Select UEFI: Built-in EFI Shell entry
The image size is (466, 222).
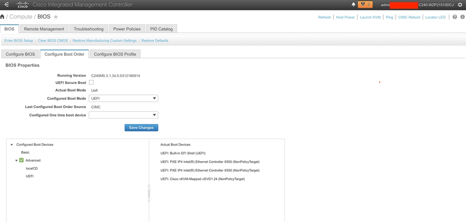tap(183, 153)
